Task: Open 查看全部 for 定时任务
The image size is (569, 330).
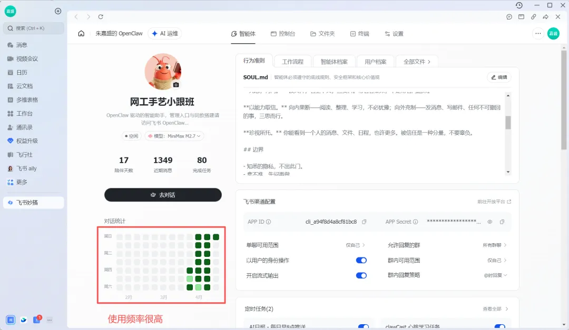Action: 495,309
